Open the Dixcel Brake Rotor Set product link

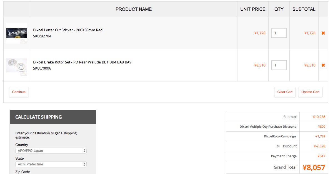[82, 62]
